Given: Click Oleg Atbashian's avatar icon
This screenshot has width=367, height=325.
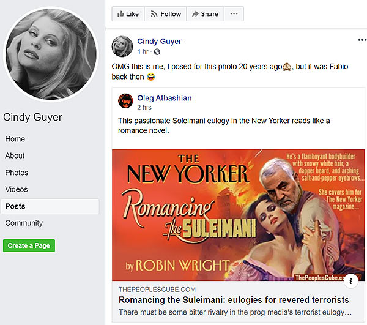Looking at the screenshot, I should pos(126,101).
